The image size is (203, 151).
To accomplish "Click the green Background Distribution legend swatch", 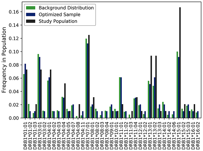I will [31, 8].
